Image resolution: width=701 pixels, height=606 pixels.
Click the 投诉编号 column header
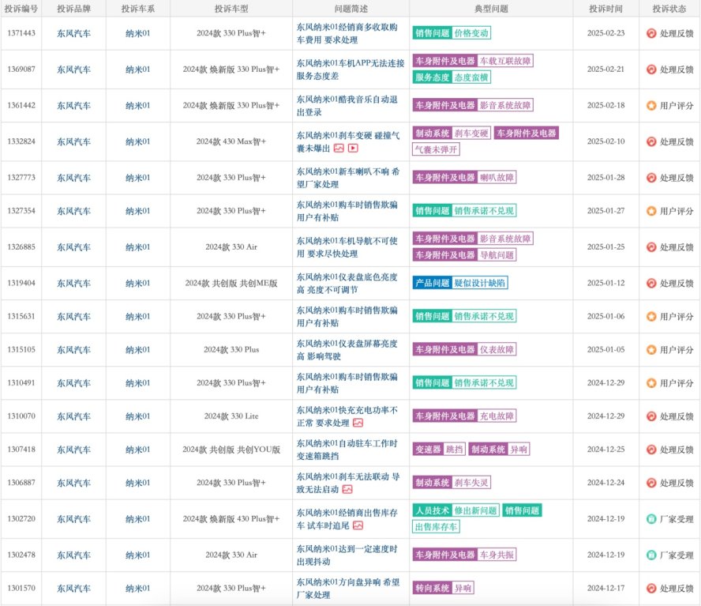pos(21,9)
